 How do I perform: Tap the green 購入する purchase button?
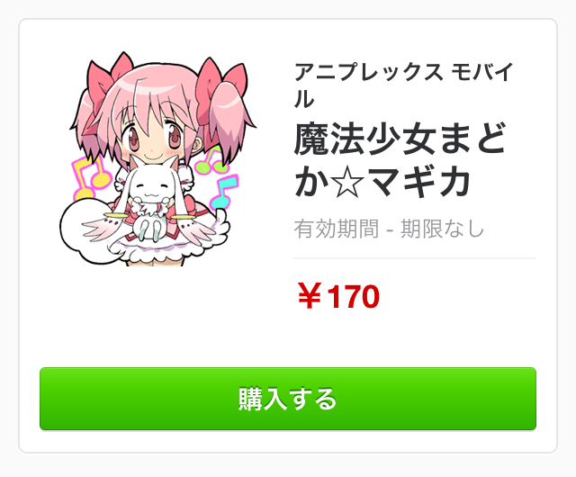288,399
